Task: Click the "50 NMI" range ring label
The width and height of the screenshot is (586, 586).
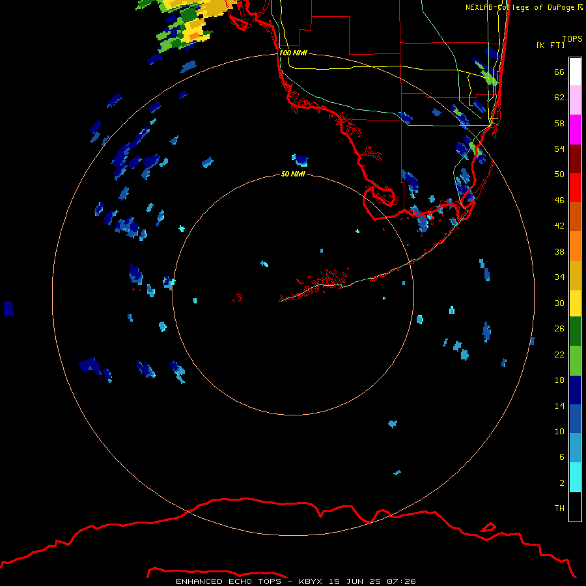Action: coord(293,174)
